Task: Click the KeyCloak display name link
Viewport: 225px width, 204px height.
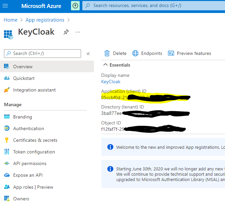Action: [x=111, y=82]
